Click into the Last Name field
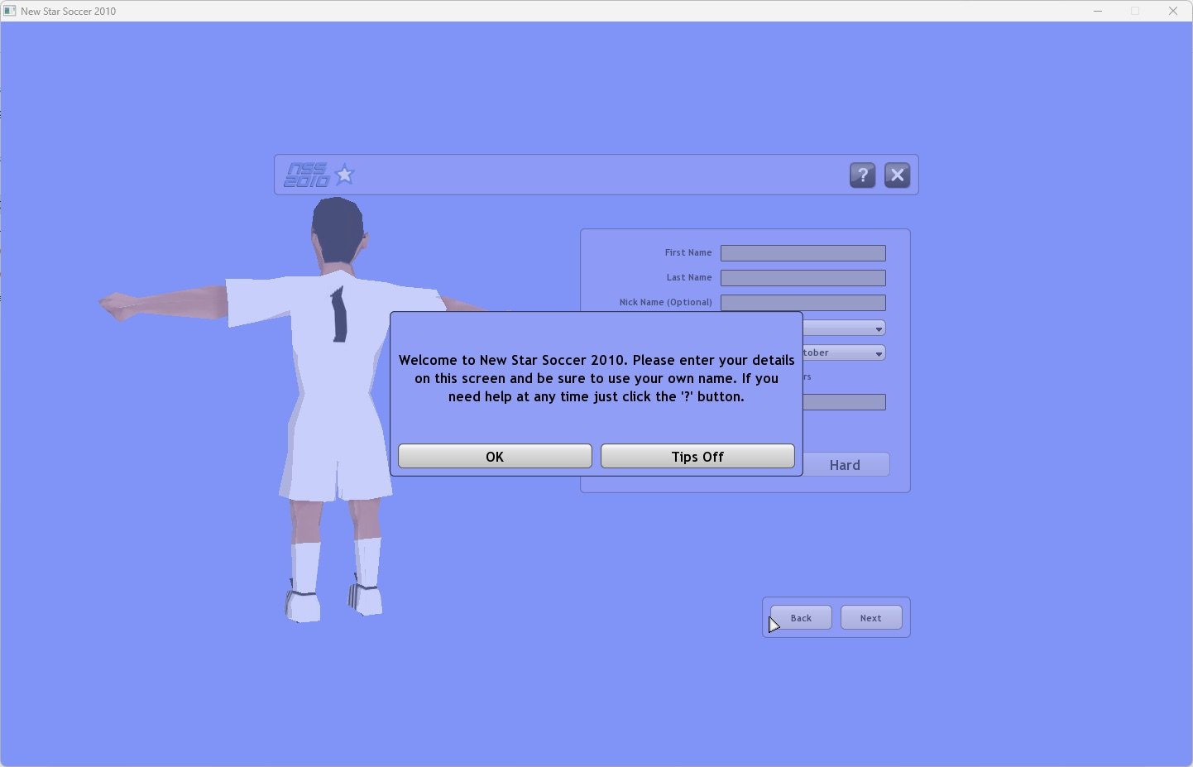This screenshot has height=767, width=1193. 803,278
